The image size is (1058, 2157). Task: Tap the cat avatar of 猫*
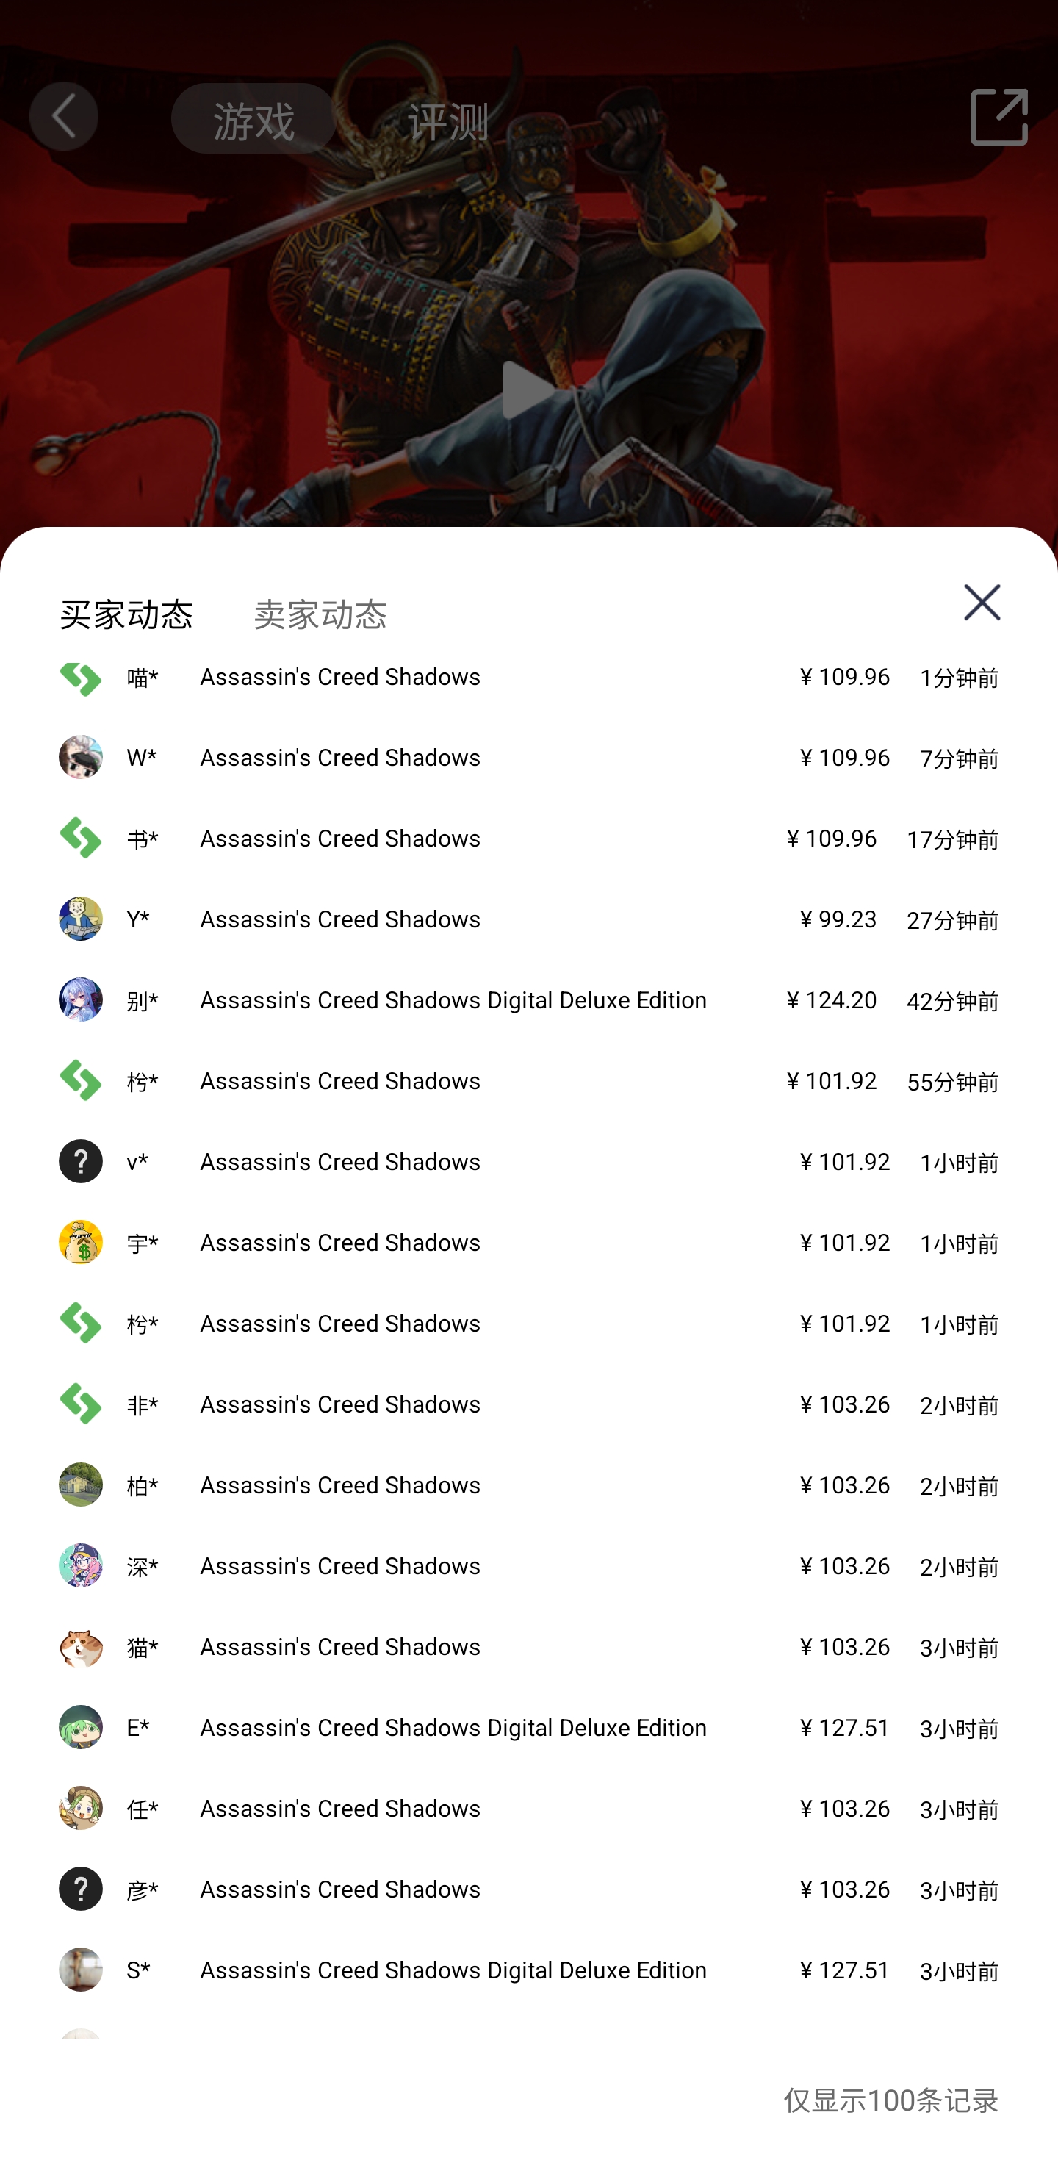pos(80,1646)
